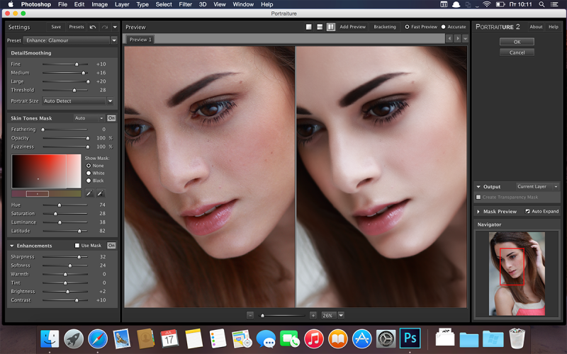Enable Use Mask checkbox in Enhancements

click(77, 246)
